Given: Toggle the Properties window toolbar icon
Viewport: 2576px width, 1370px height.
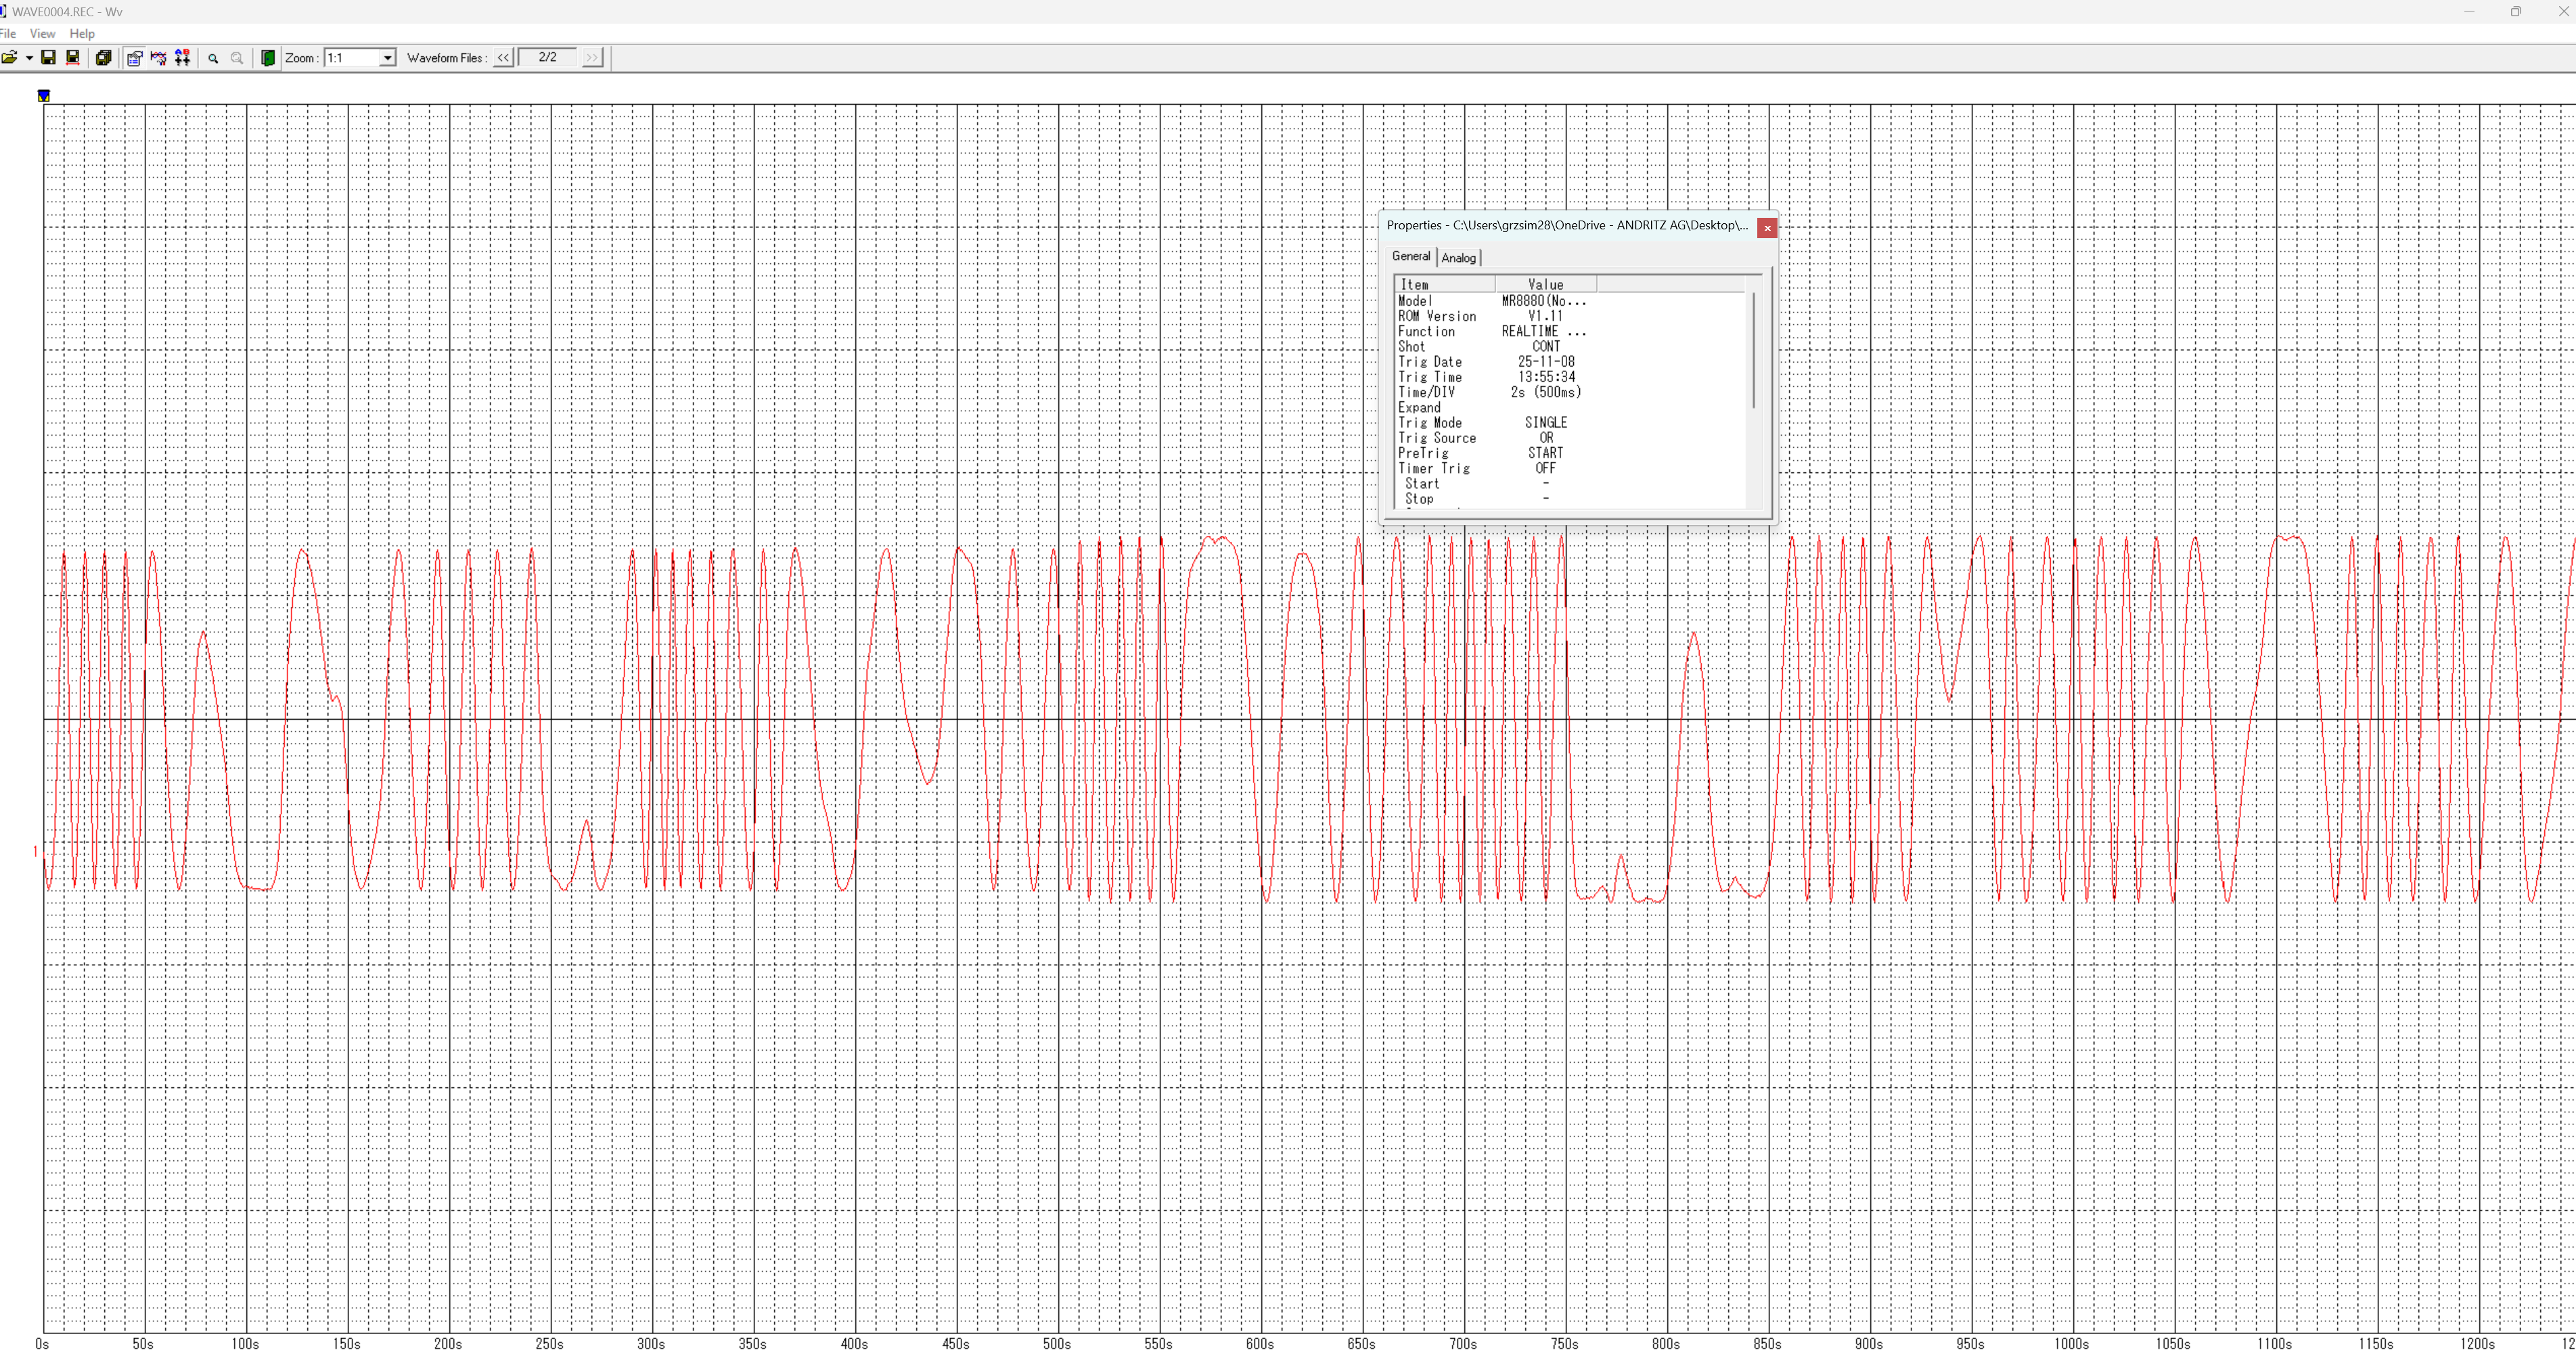Looking at the screenshot, I should coord(134,58).
